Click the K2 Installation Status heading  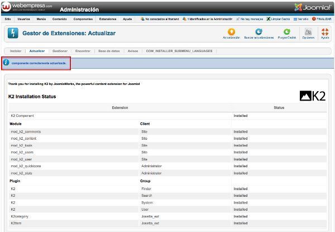pyautogui.click(x=32, y=97)
